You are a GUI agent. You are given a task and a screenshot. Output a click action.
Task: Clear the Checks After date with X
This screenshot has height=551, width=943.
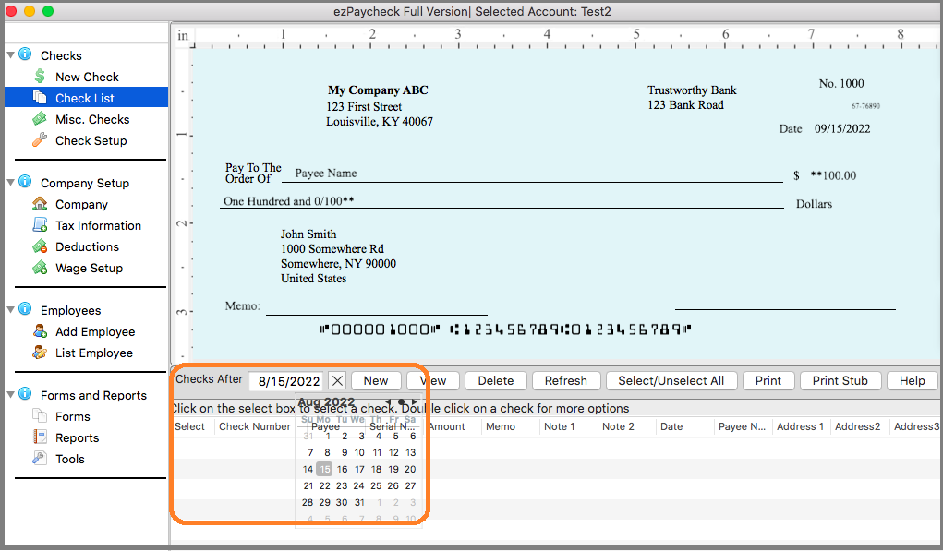coord(337,380)
